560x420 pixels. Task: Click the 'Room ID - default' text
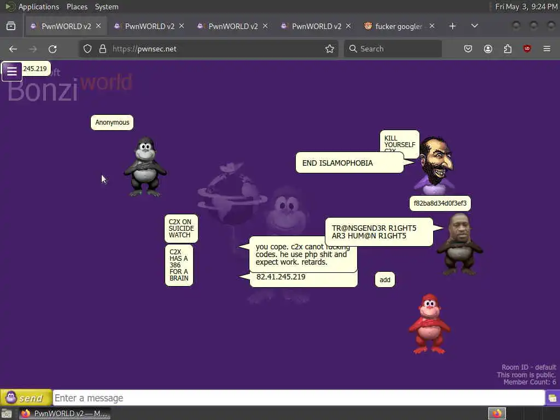click(x=529, y=367)
